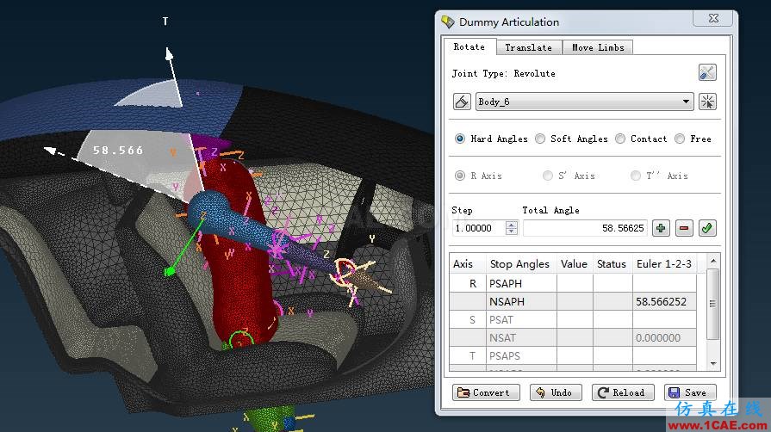
Task: Click the eraser icon beside Body_6
Action: pyautogui.click(x=462, y=102)
